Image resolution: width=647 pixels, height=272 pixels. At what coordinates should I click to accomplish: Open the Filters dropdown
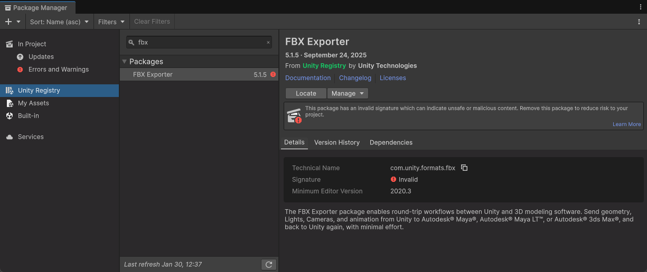(111, 22)
